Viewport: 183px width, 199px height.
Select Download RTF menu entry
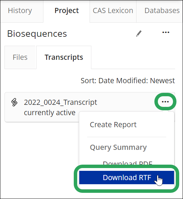126,177
